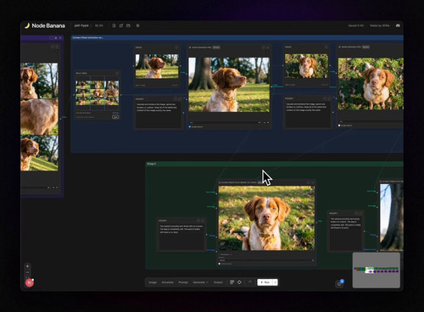The height and width of the screenshot is (312, 424).
Task: Click the Run button
Action: (x=265, y=282)
